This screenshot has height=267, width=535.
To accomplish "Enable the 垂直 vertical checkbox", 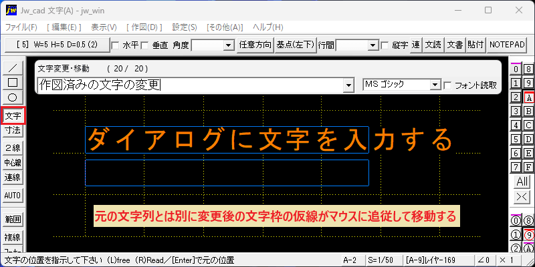I will pyautogui.click(x=145, y=45).
